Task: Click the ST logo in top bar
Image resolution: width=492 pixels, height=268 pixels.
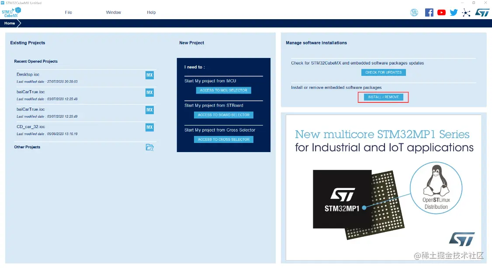Action: tap(482, 13)
